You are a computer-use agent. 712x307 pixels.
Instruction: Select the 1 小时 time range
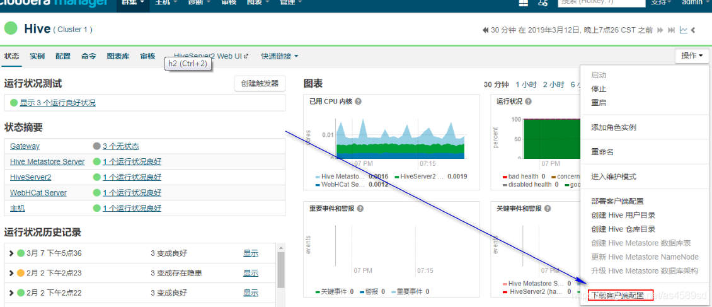pos(526,84)
